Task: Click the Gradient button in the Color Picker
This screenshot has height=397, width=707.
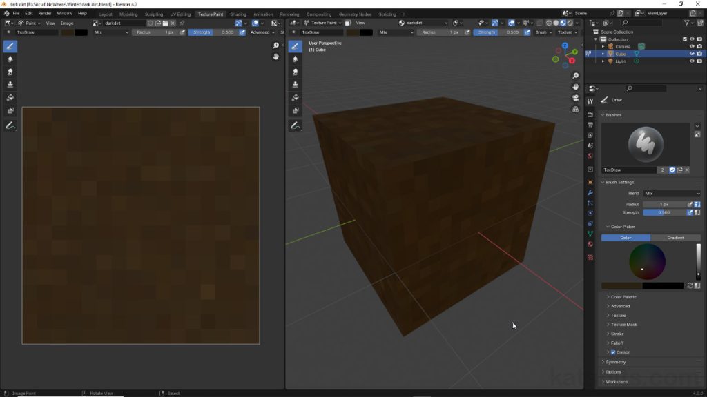Action: click(675, 238)
